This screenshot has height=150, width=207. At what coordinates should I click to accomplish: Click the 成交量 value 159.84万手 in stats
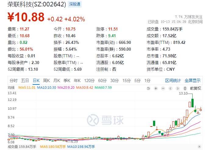pyautogui.click(x=173, y=29)
